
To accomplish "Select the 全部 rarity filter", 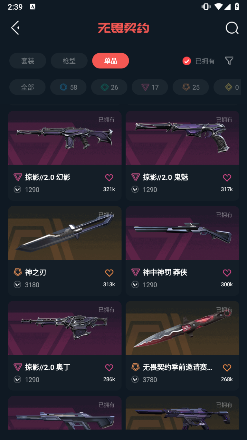I will pyautogui.click(x=27, y=87).
